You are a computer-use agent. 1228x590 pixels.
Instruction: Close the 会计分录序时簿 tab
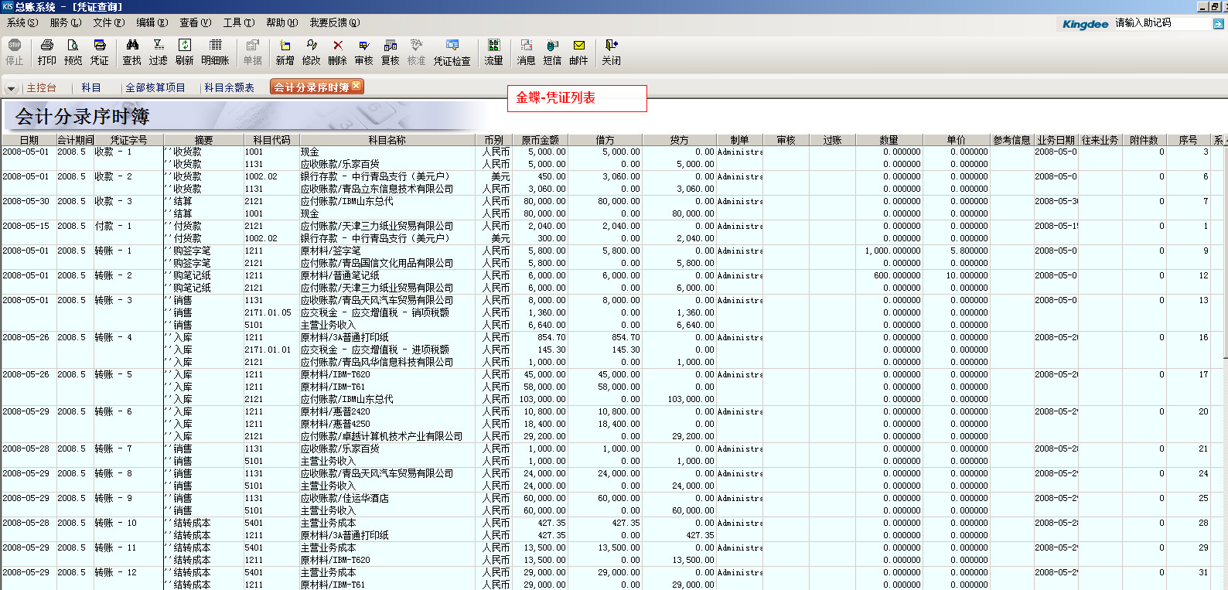[x=356, y=86]
